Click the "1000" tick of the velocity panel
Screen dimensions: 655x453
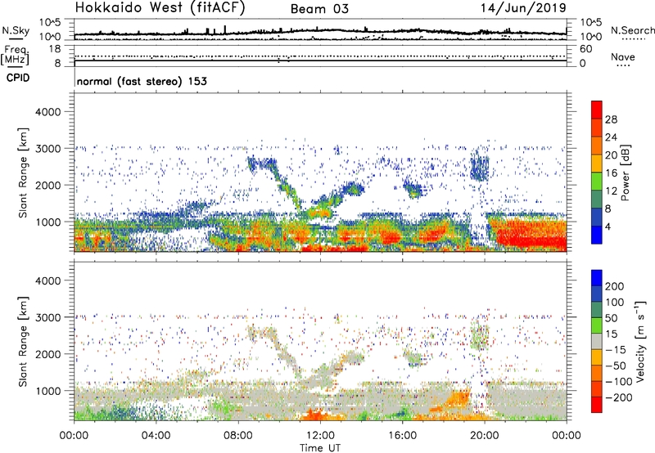pyautogui.click(x=47, y=391)
